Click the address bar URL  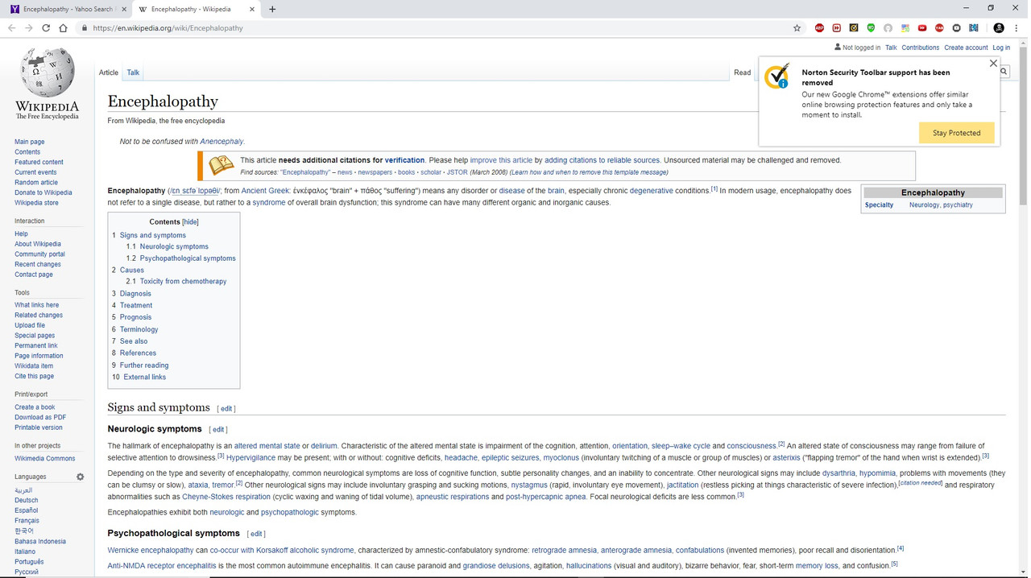pyautogui.click(x=168, y=28)
